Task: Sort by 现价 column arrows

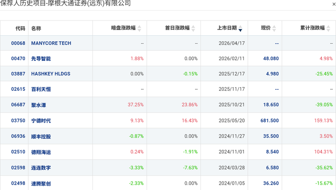Action: click(x=274, y=28)
